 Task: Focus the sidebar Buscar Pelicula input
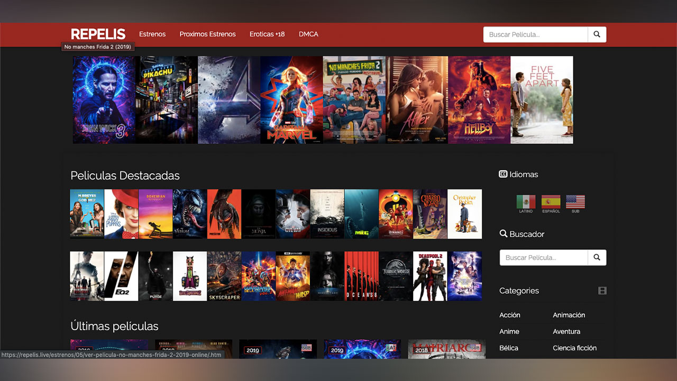544,258
